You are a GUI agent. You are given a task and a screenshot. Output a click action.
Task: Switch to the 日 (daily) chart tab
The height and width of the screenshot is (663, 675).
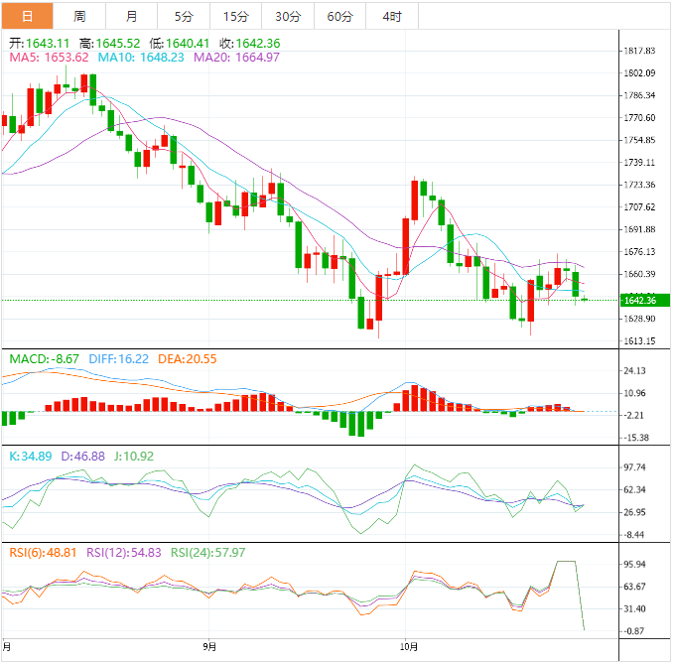(27, 16)
